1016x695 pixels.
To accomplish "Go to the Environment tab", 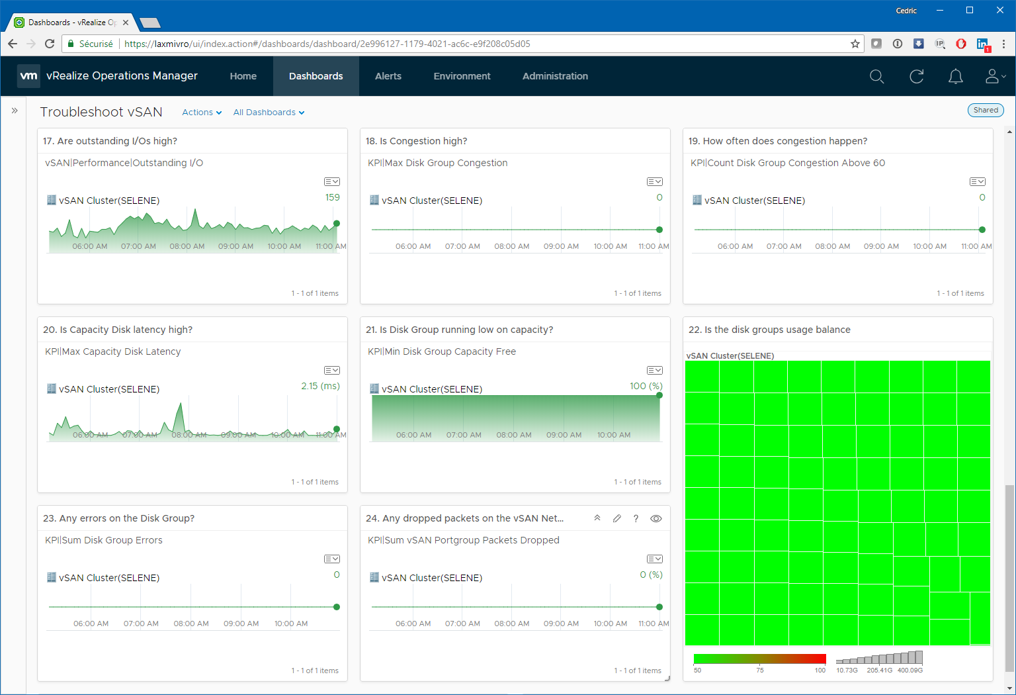I will pyautogui.click(x=462, y=76).
